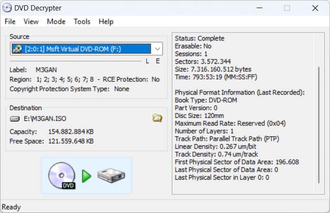Open the Help menu

[x=106, y=21]
